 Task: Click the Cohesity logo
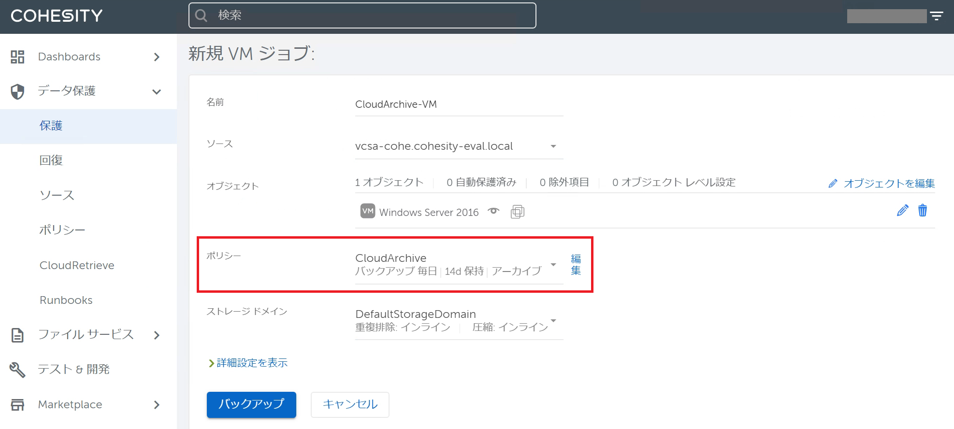57,16
